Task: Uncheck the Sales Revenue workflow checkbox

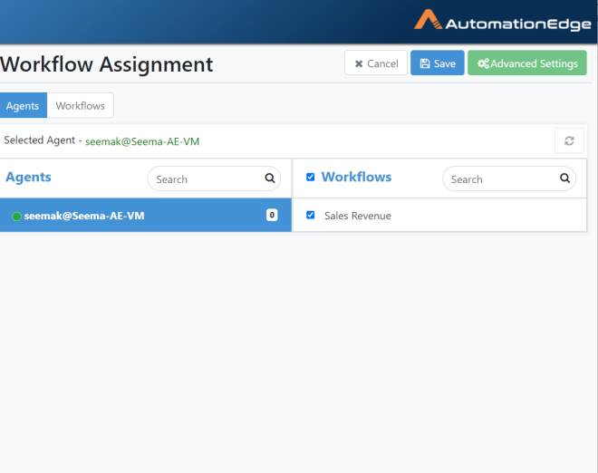Action: click(x=311, y=215)
